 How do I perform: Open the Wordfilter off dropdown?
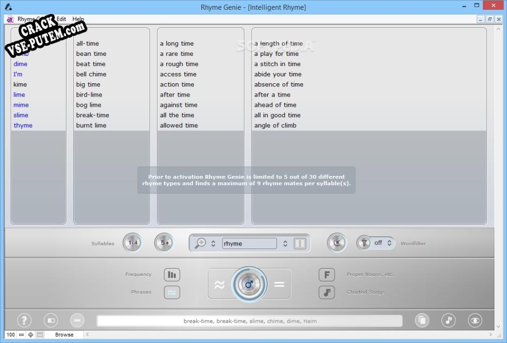point(383,243)
